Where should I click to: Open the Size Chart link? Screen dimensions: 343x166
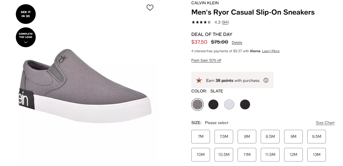pyautogui.click(x=325, y=123)
